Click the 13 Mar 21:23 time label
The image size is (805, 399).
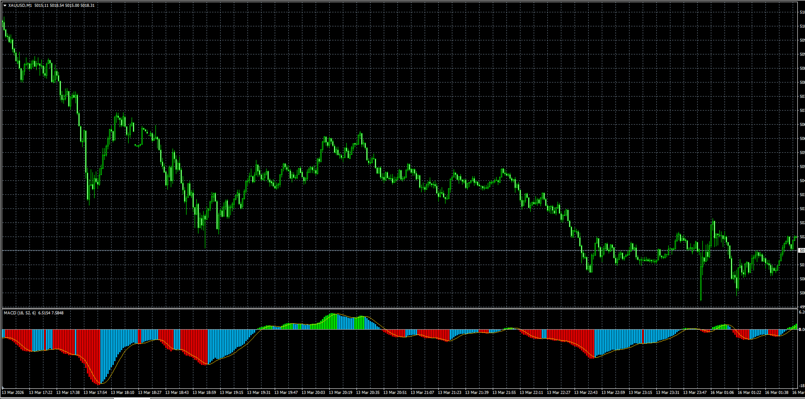pyautogui.click(x=449, y=393)
